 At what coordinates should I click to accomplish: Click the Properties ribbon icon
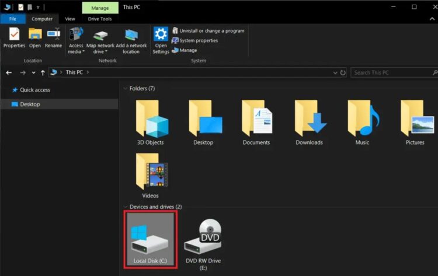tap(14, 38)
